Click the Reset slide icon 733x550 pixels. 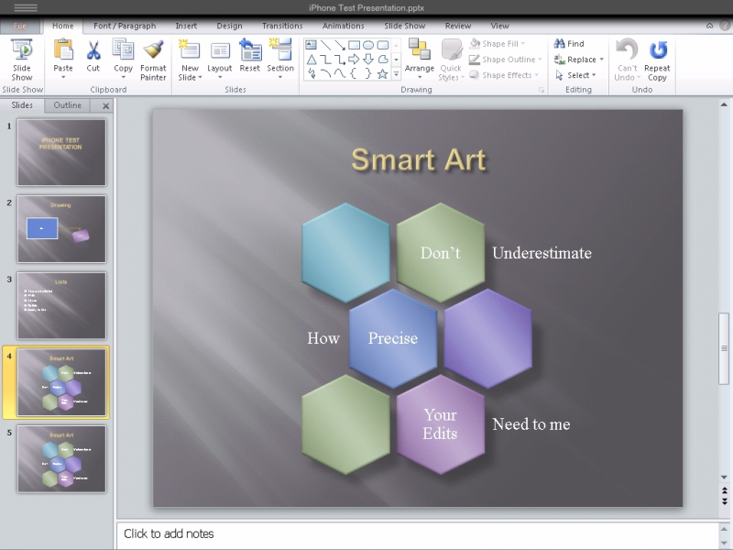250,50
